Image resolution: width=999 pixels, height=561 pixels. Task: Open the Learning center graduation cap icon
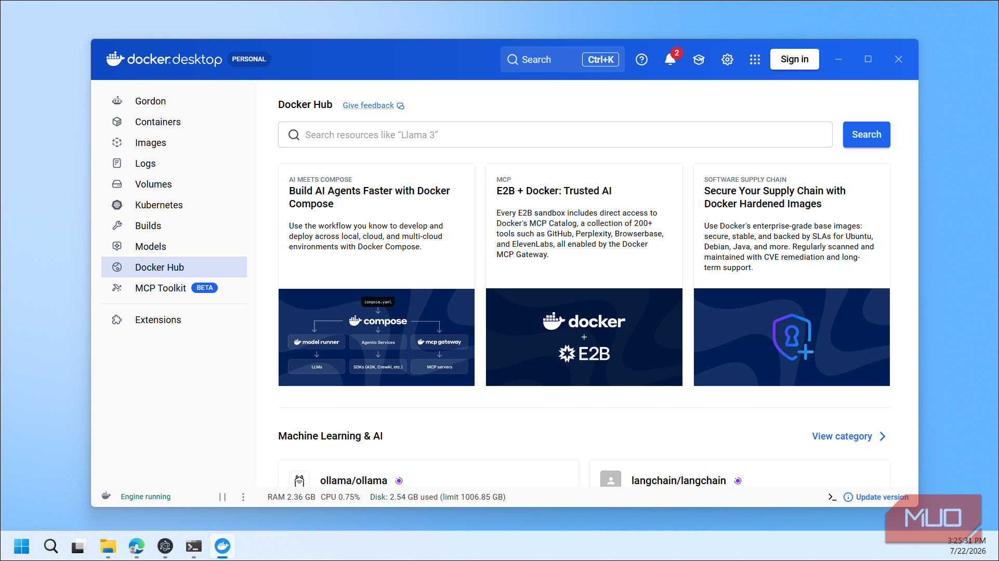699,59
